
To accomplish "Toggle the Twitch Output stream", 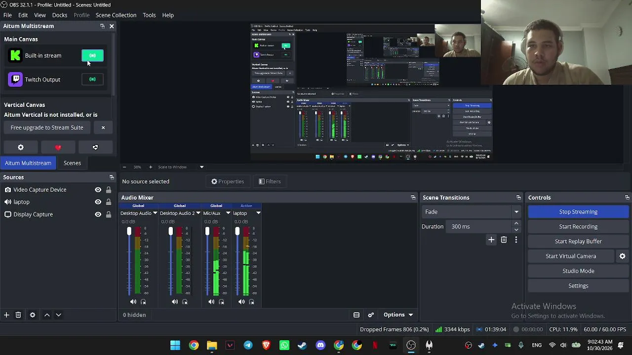I will pos(92,79).
